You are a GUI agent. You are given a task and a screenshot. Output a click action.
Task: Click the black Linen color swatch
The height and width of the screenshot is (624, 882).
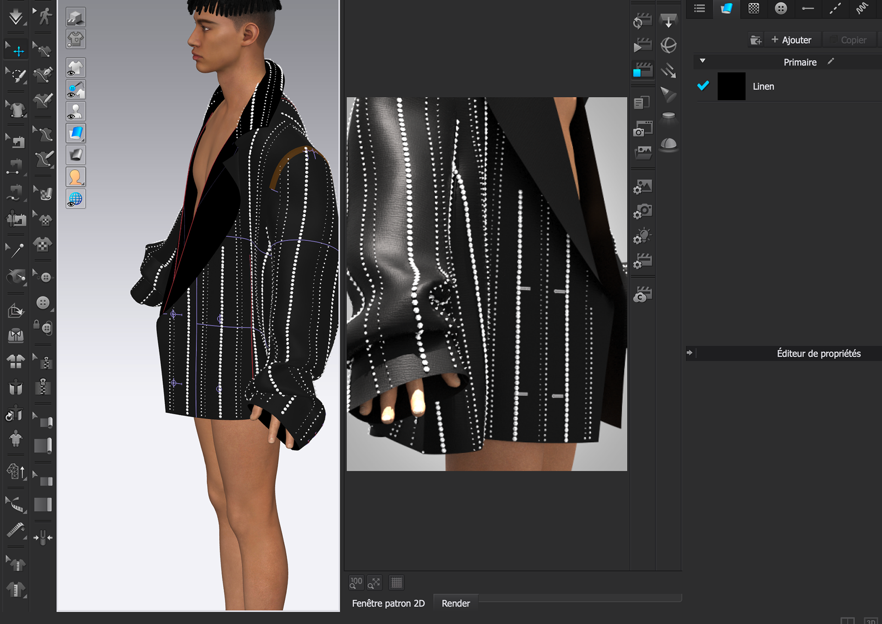coord(731,86)
